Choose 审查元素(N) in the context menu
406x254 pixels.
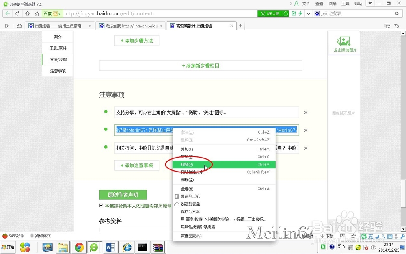pos(224,236)
